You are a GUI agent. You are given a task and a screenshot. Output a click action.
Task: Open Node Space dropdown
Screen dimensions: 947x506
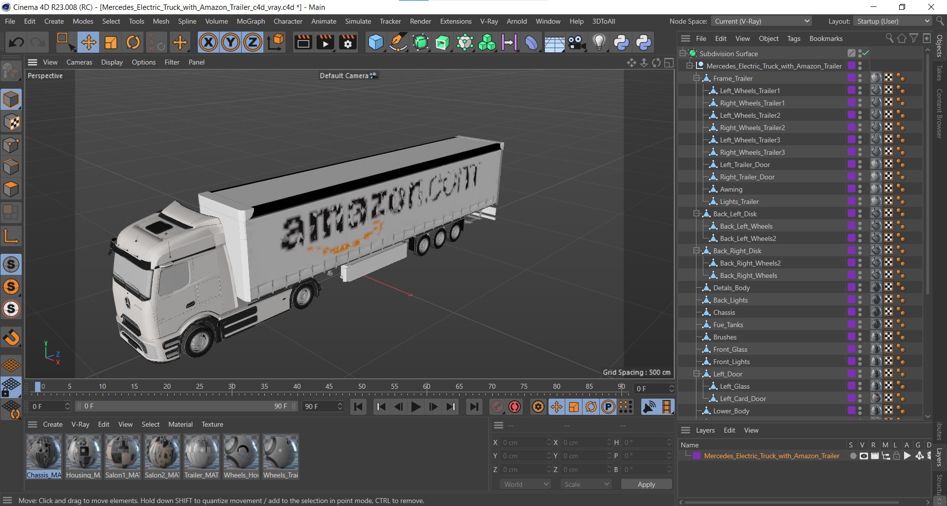pyautogui.click(x=762, y=21)
